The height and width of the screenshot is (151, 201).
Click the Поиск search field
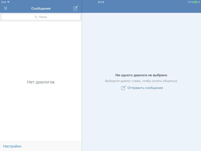[41, 17]
